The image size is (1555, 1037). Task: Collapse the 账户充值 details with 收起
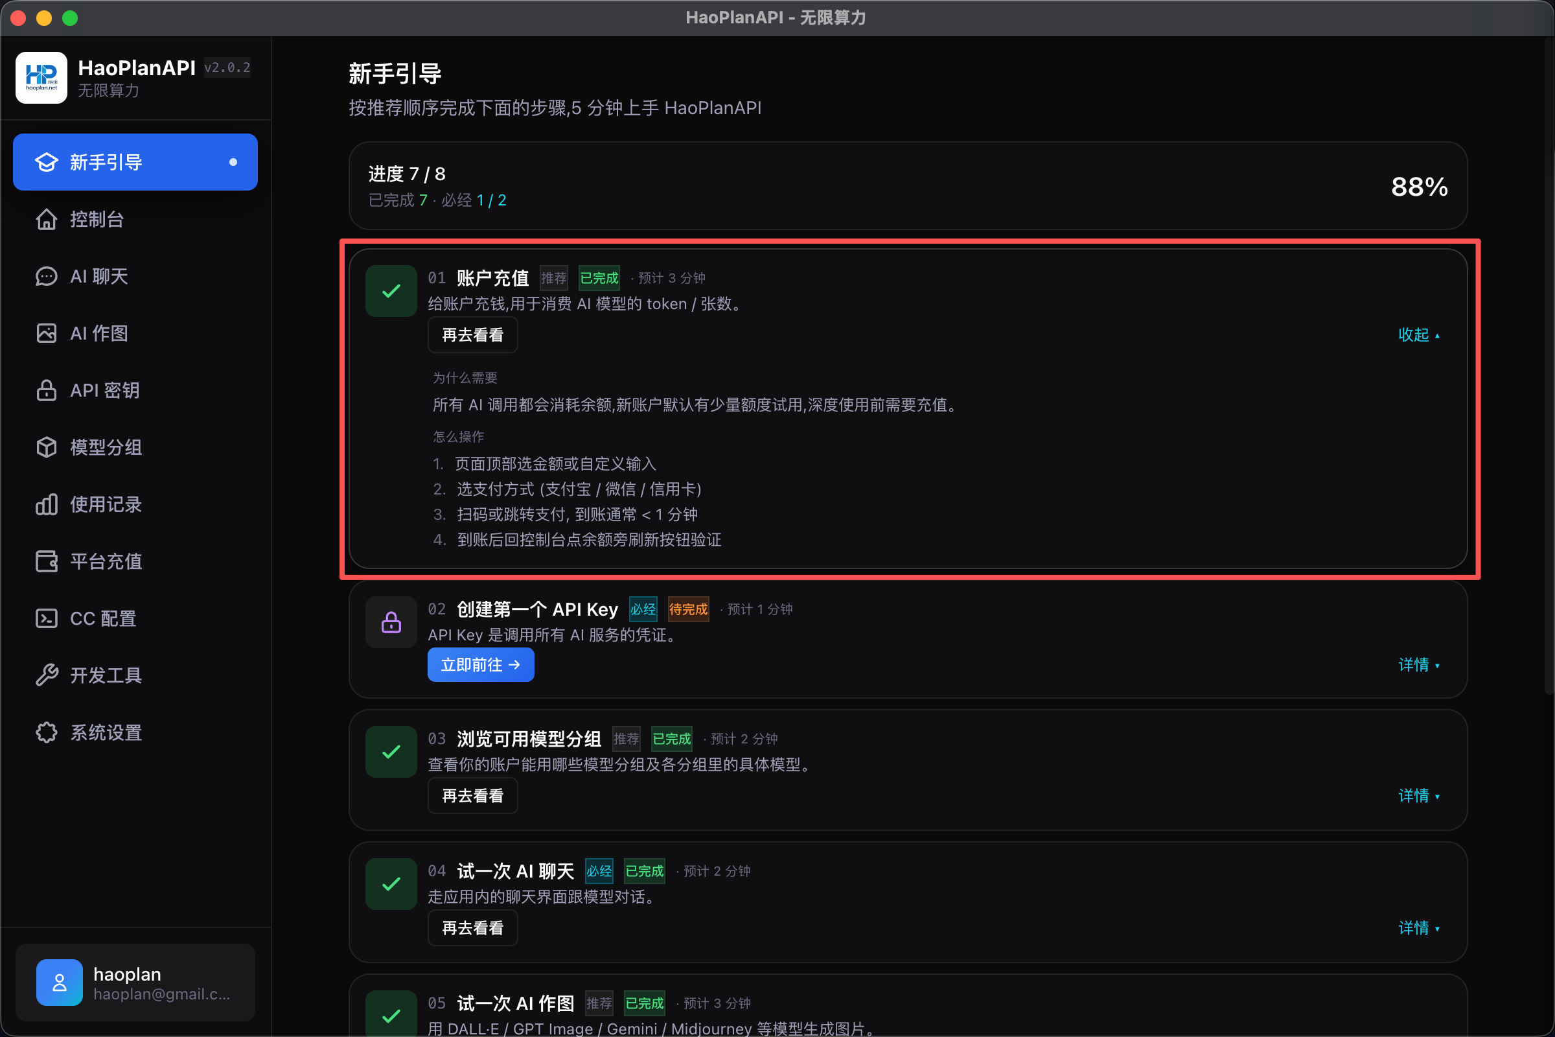1419,334
